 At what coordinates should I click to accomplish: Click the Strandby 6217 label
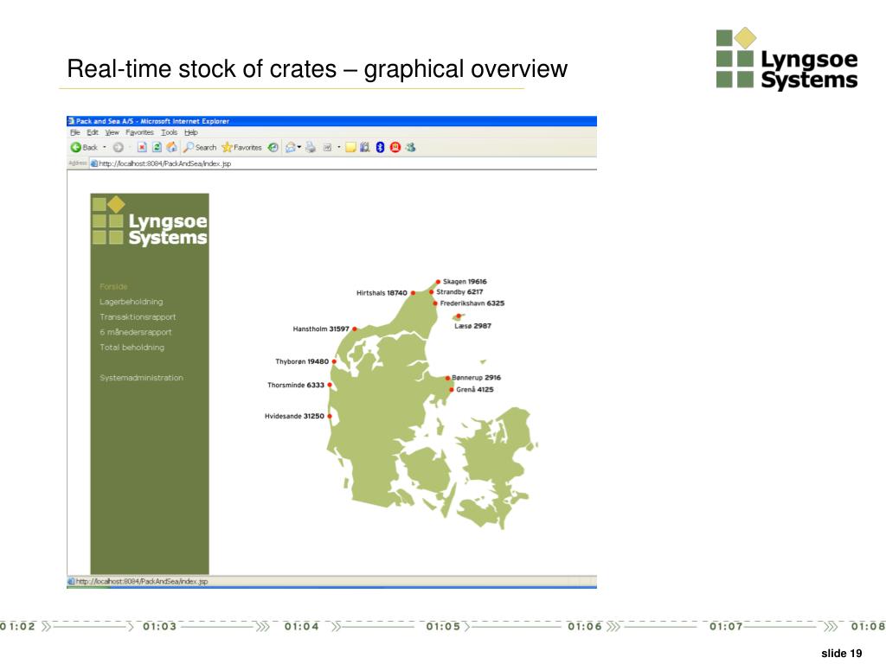[x=459, y=292]
